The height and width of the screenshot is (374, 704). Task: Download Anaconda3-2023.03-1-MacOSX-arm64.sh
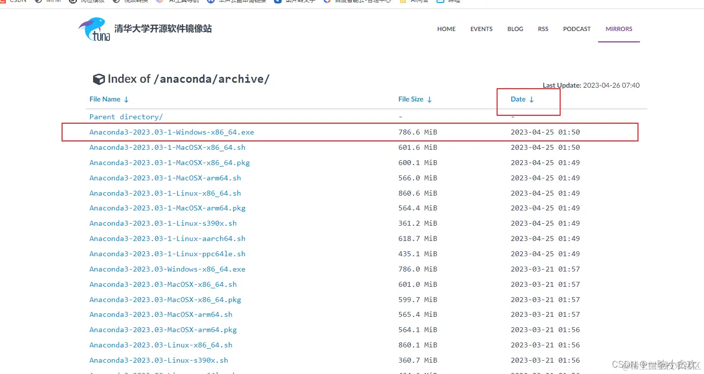coord(165,178)
